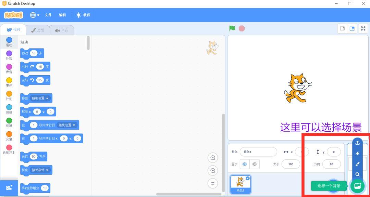Click the Scratch logo
This screenshot has height=197, width=370.
tap(14, 15)
